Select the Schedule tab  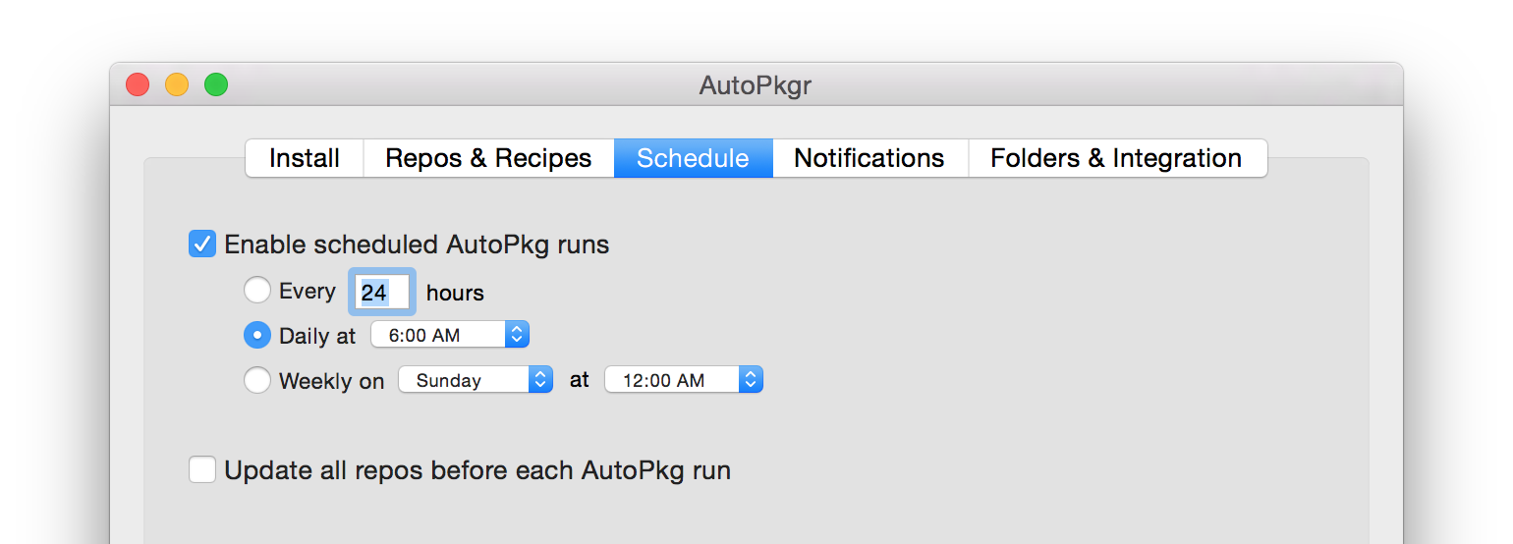point(693,158)
